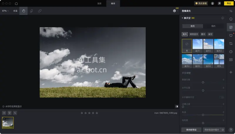Click the 合适 fit-to-screen button
Screen dimensions: 235x134
pyautogui.click(x=15, y=11)
